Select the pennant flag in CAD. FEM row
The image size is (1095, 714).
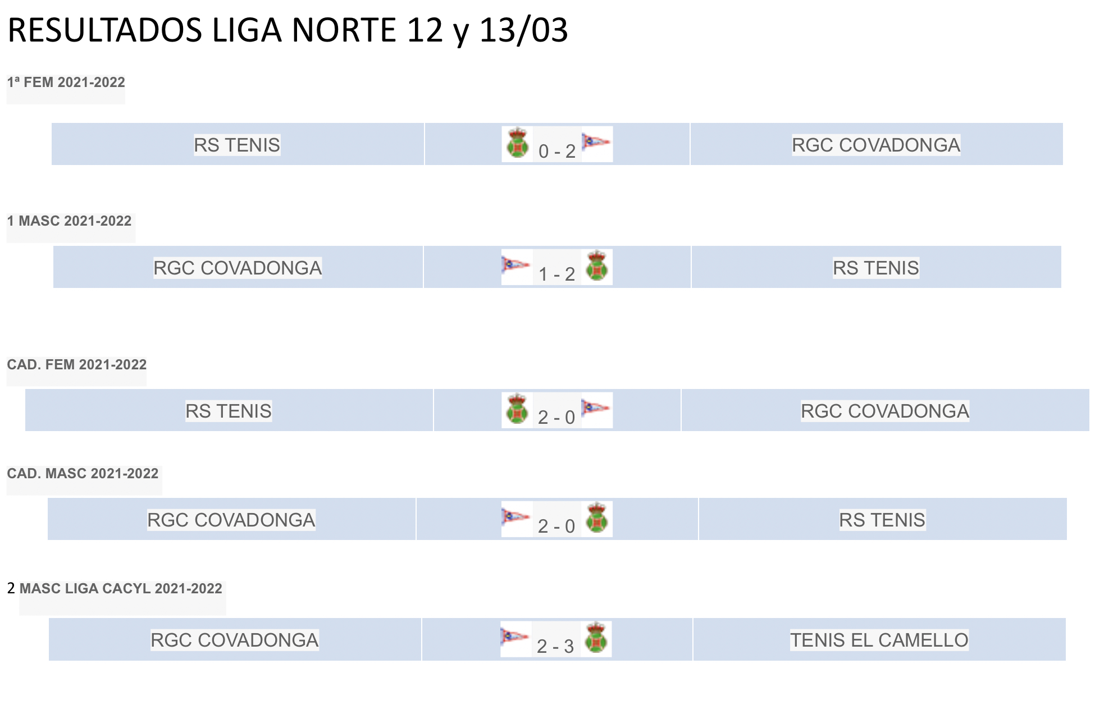coord(595,408)
